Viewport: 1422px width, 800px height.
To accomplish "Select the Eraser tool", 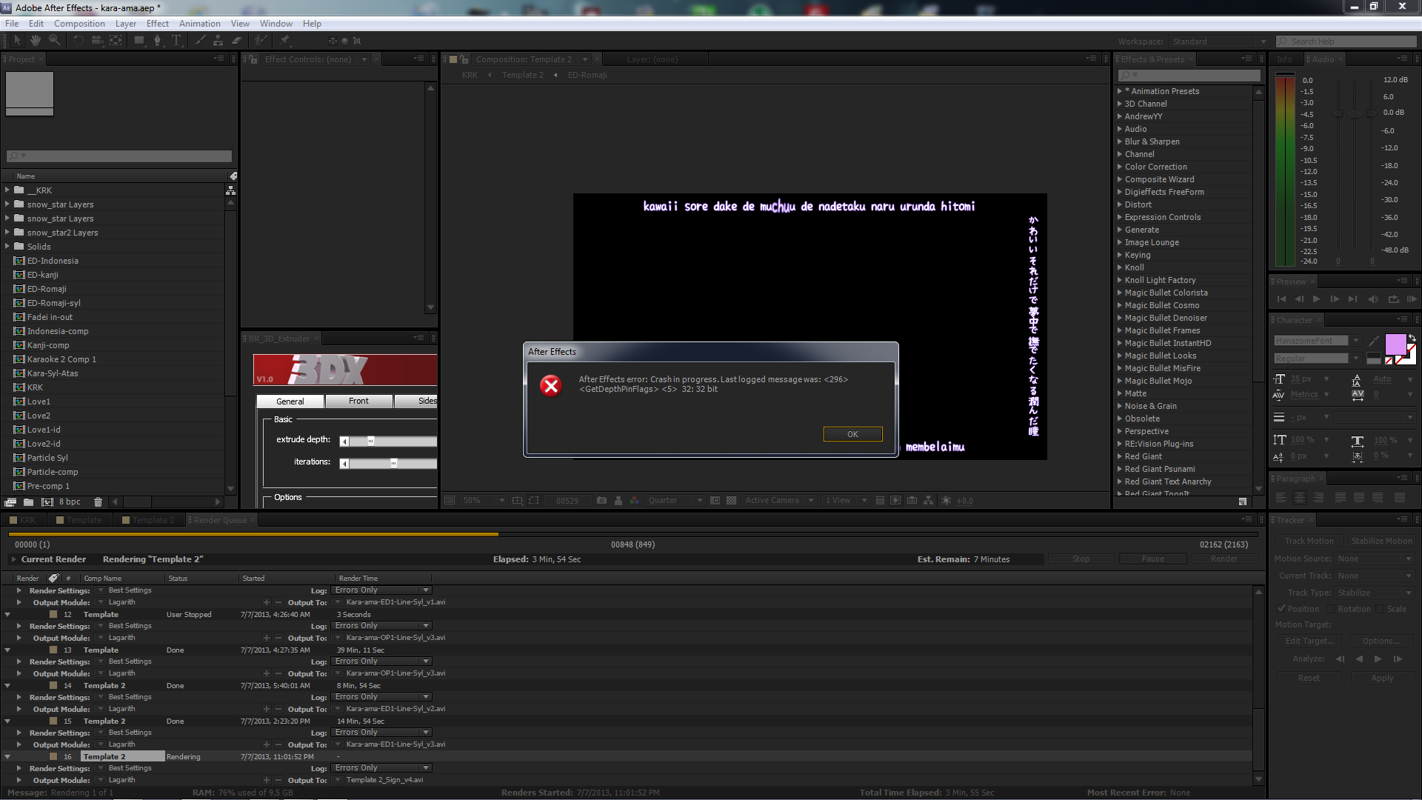I will click(237, 40).
